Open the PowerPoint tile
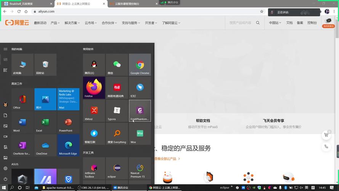This screenshot has width=339, height=191. (68, 122)
